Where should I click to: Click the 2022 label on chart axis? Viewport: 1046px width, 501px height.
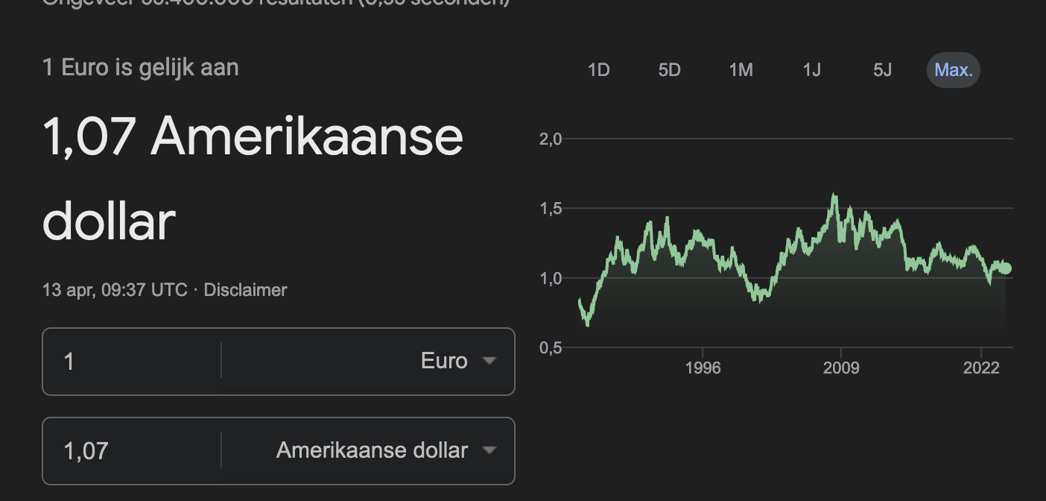pyautogui.click(x=981, y=368)
